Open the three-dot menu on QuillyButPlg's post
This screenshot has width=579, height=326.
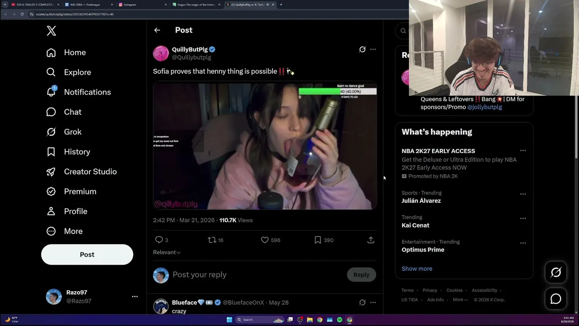373,49
